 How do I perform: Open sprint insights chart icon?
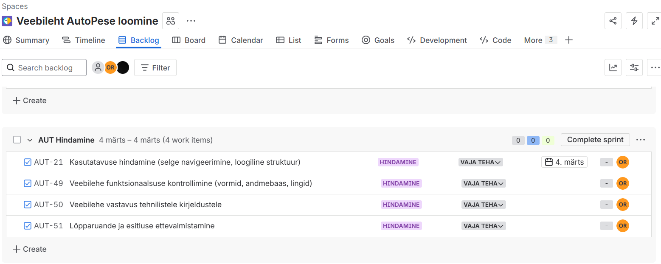coord(613,67)
